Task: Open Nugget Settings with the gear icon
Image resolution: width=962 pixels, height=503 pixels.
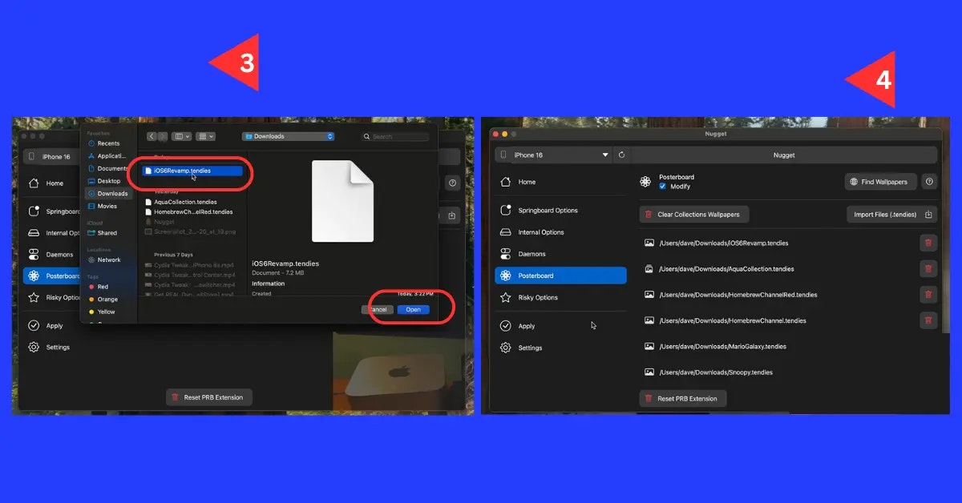Action: coord(506,348)
